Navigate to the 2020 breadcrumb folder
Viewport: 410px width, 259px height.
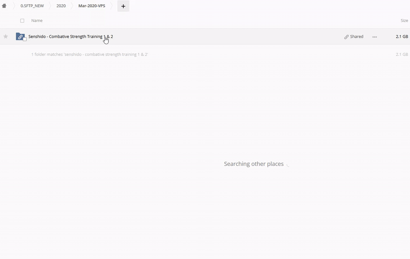pos(61,6)
